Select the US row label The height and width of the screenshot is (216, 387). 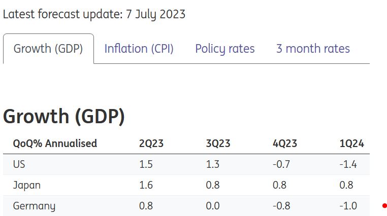19,165
